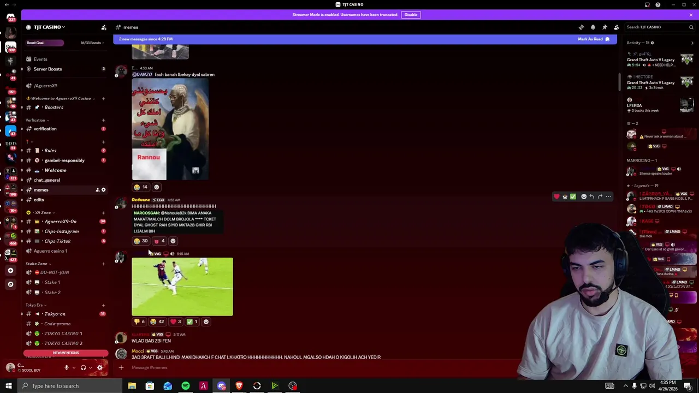This screenshot has width=699, height=393.
Task: Add channel to Stake Zone category
Action: 103,264
